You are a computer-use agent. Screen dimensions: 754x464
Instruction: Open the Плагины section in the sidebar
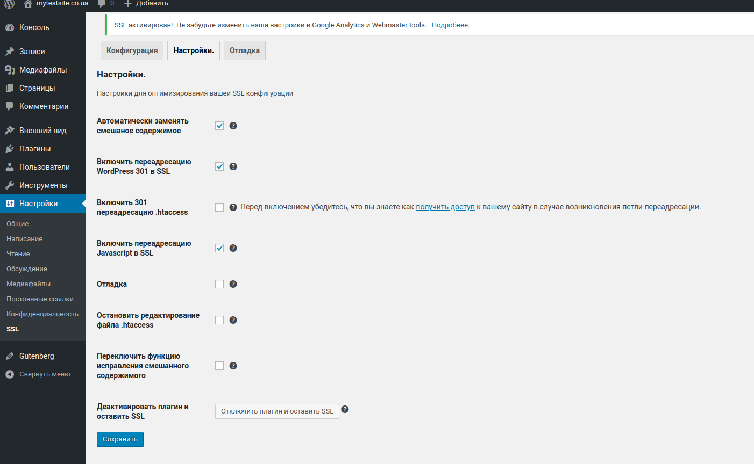[35, 149]
